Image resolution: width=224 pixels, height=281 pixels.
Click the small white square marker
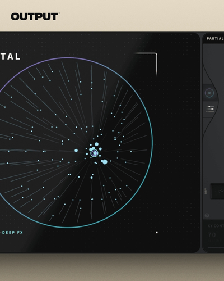tap(157, 232)
